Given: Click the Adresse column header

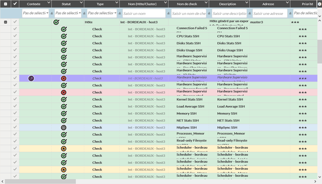Looking at the screenshot, I should pos(268,4).
